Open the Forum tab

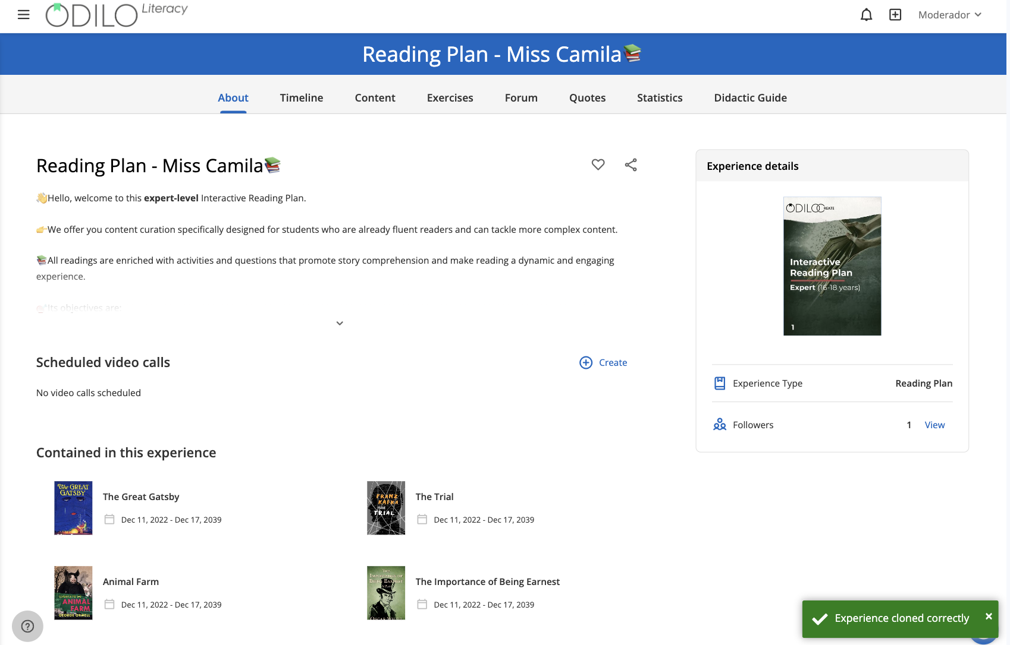tap(521, 97)
